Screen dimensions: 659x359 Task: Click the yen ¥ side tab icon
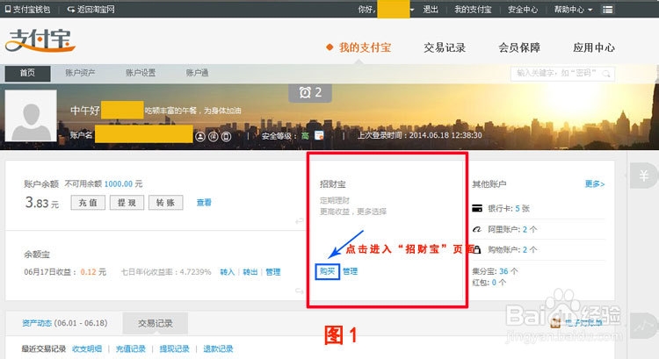coord(643,176)
